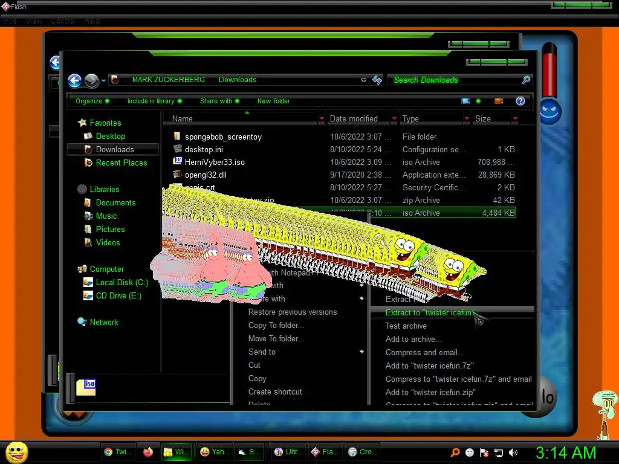Open the Size column filter arrow

coord(515,118)
